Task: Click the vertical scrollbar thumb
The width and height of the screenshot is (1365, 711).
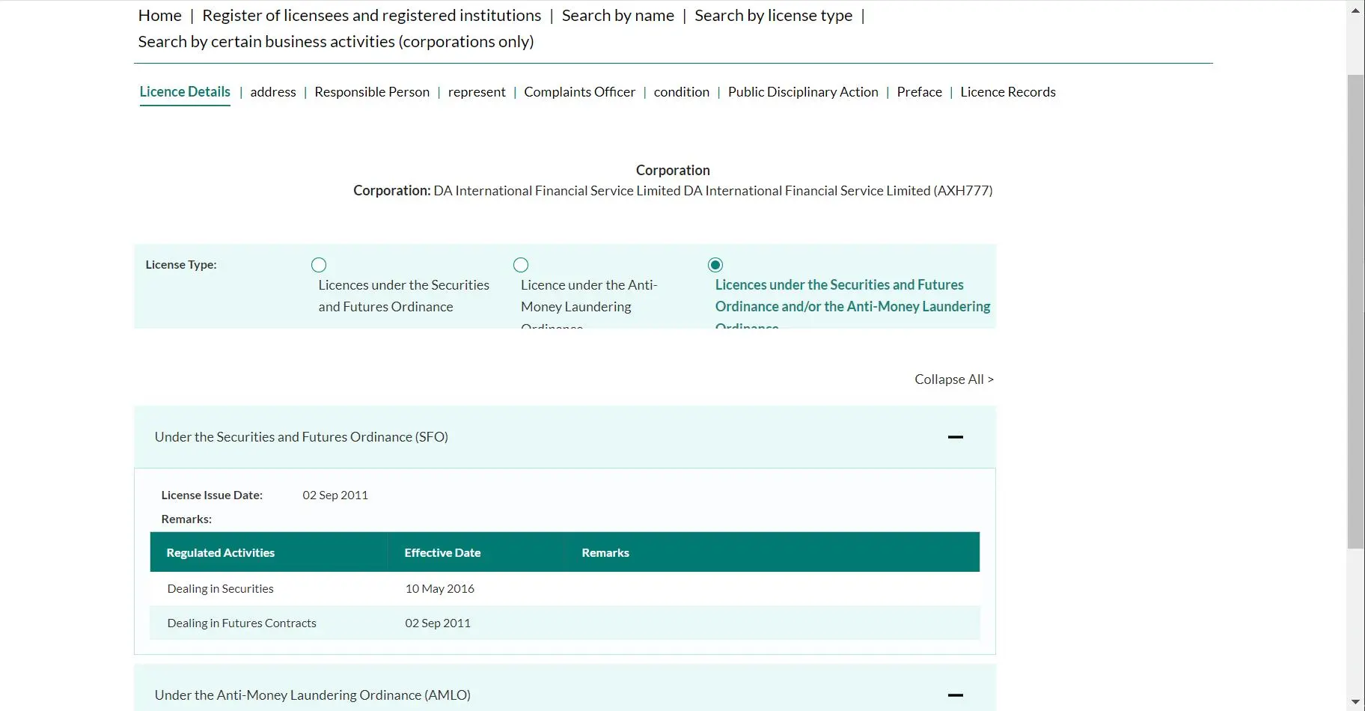Action: (x=1355, y=311)
